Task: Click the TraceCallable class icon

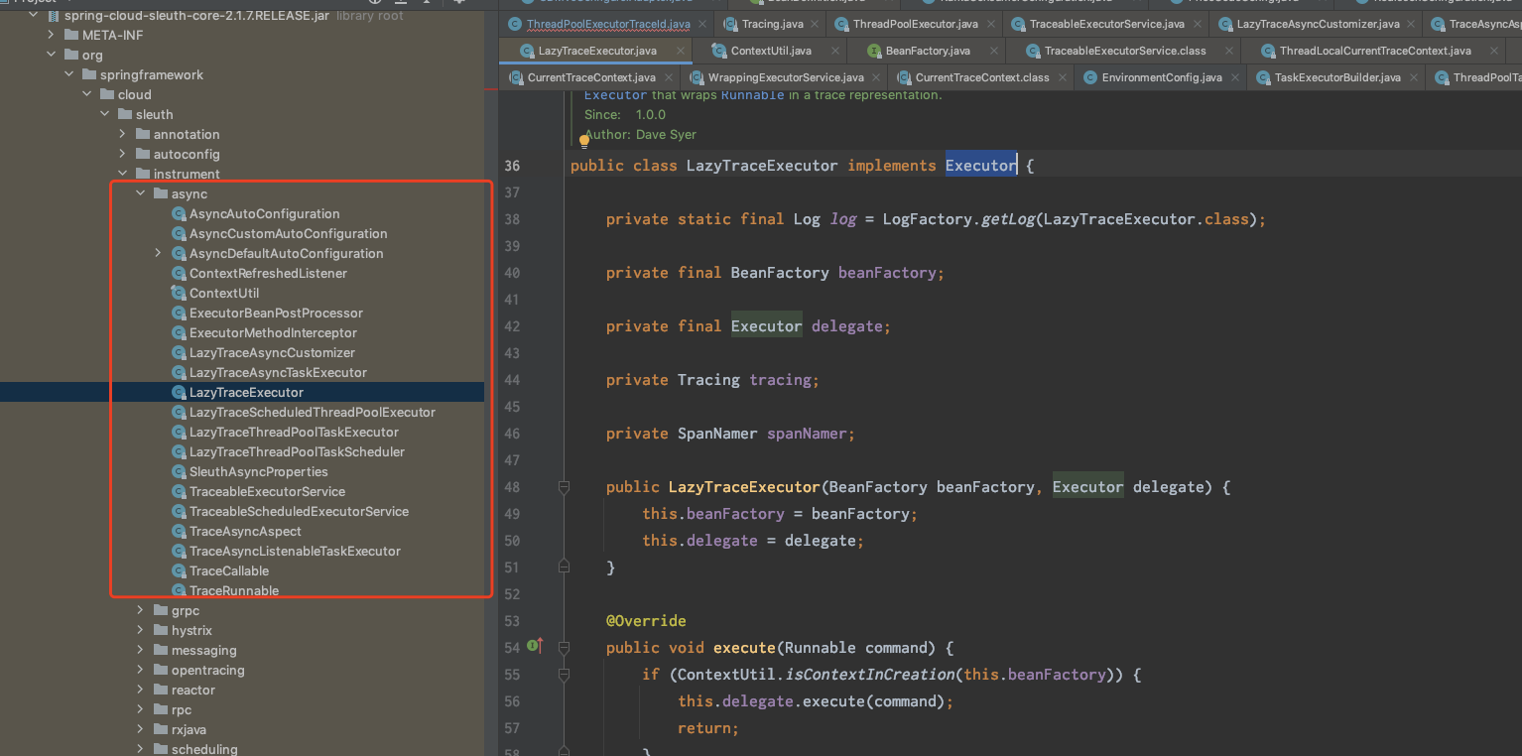Action: pyautogui.click(x=179, y=571)
